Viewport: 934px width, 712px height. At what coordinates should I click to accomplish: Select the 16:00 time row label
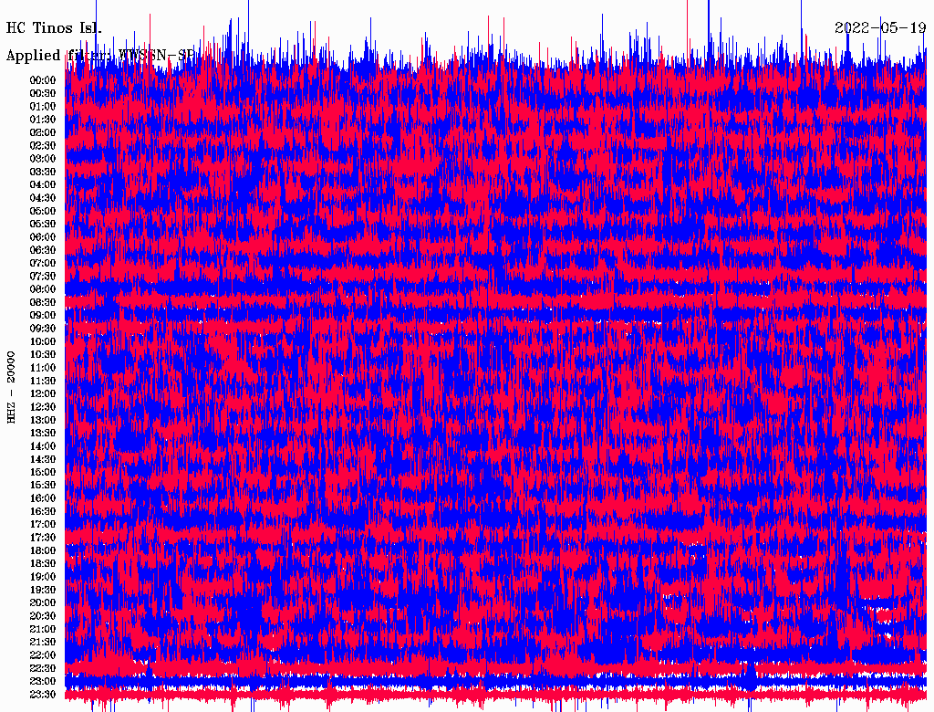click(43, 498)
